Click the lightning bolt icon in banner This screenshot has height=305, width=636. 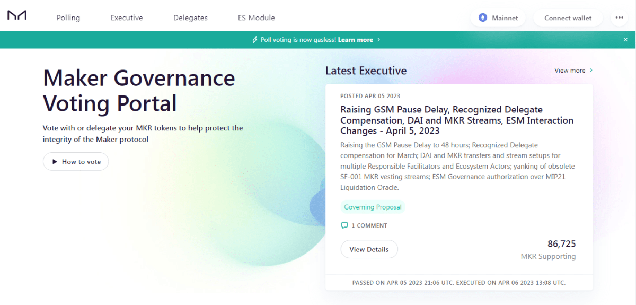pos(255,40)
